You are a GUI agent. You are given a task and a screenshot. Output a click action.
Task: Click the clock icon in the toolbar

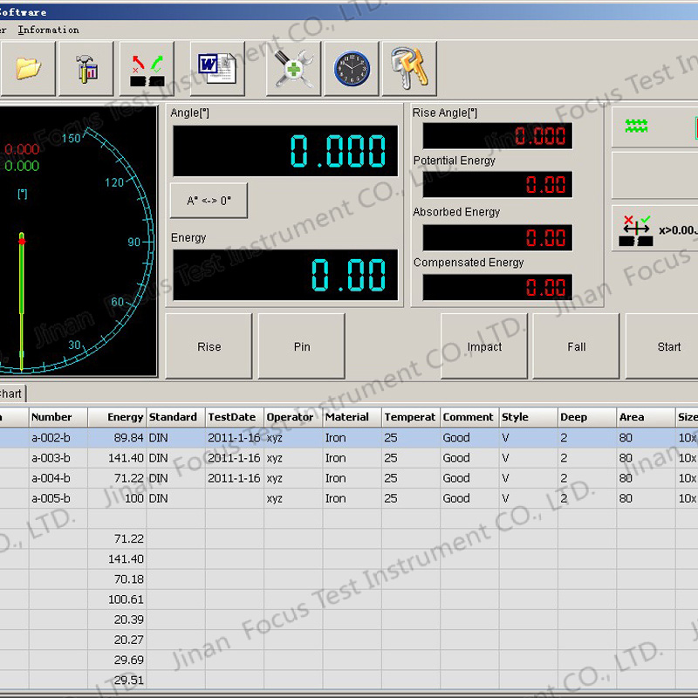[x=352, y=69]
